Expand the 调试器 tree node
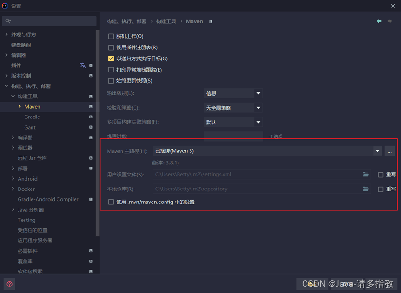This screenshot has width=401, height=293. click(x=13, y=148)
